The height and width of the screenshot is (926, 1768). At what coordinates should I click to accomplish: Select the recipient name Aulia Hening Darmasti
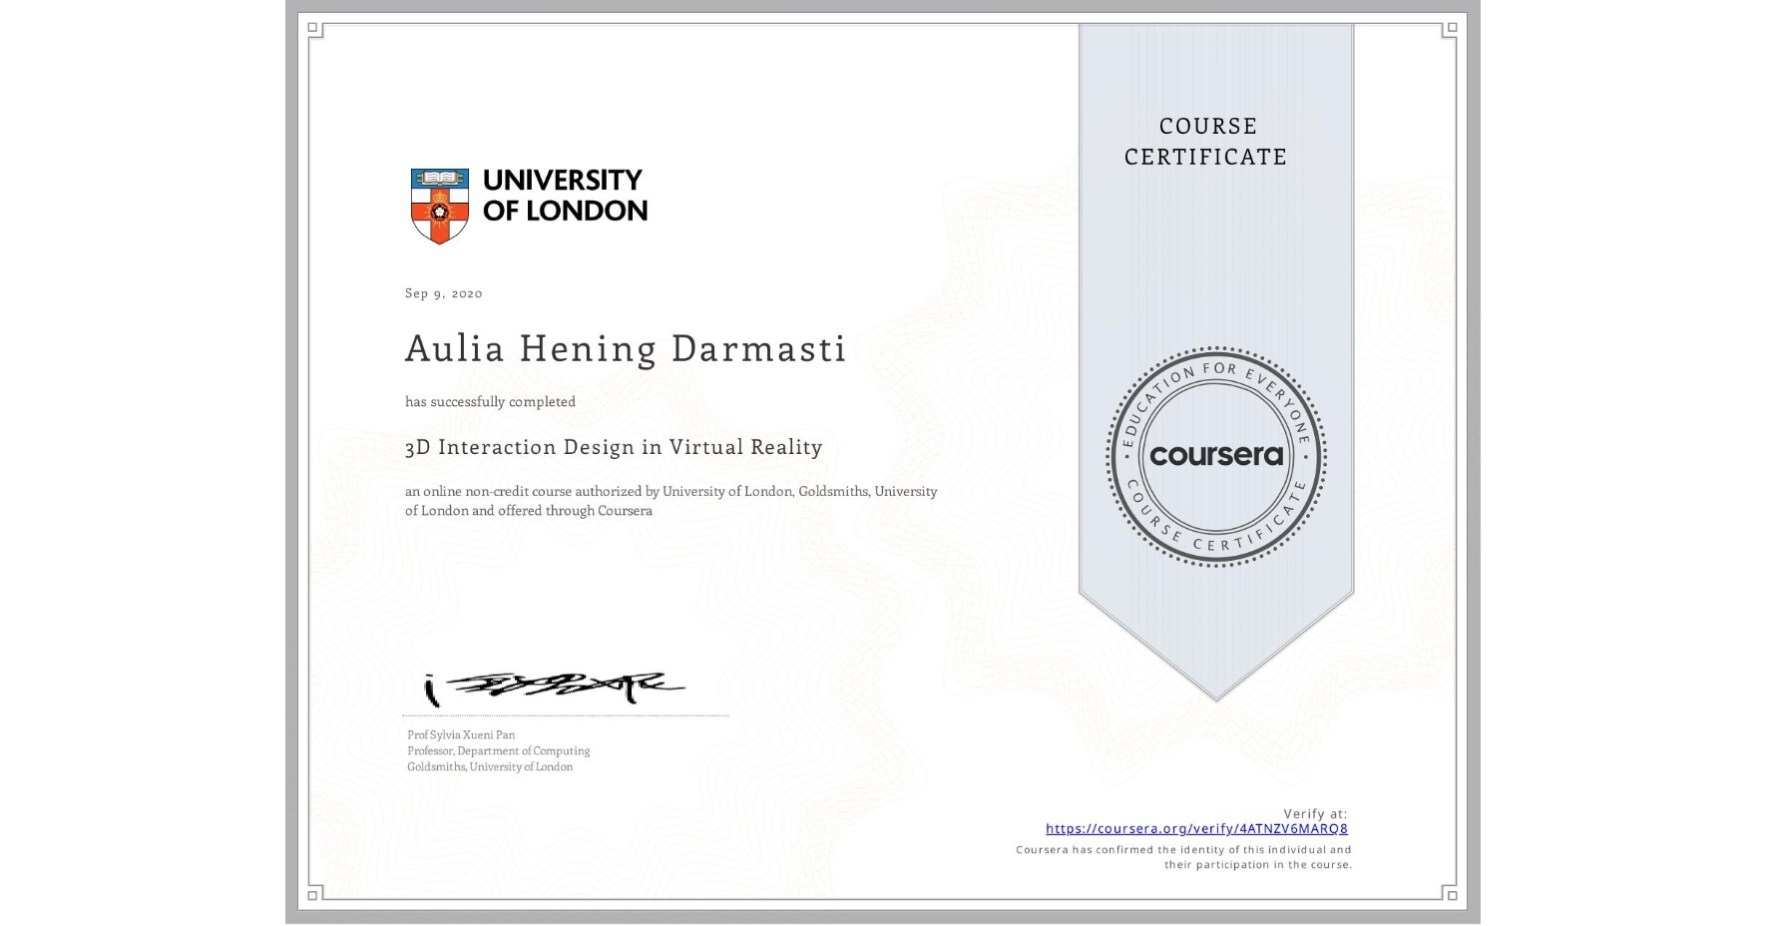pyautogui.click(x=625, y=349)
